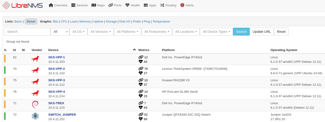
Task: Sort by the Id column header
Action: [14, 50]
